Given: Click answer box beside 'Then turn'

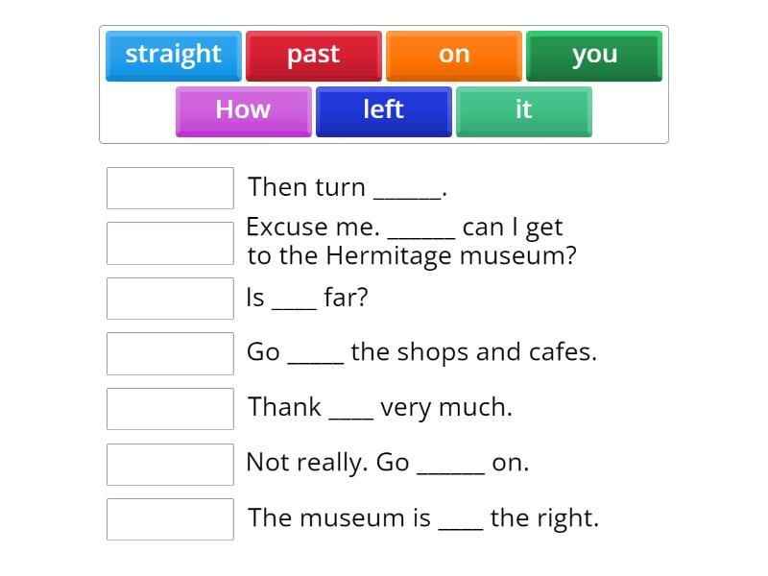Looking at the screenshot, I should [170, 188].
